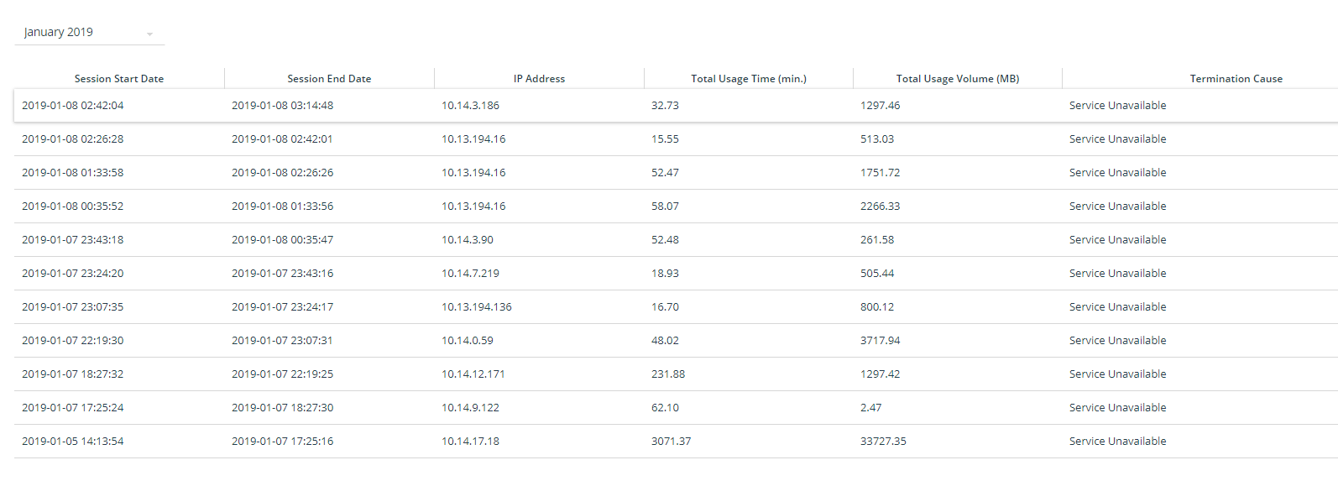Sort by Total Usage Volume (MB) header
This screenshot has width=1338, height=481.
tap(958, 79)
